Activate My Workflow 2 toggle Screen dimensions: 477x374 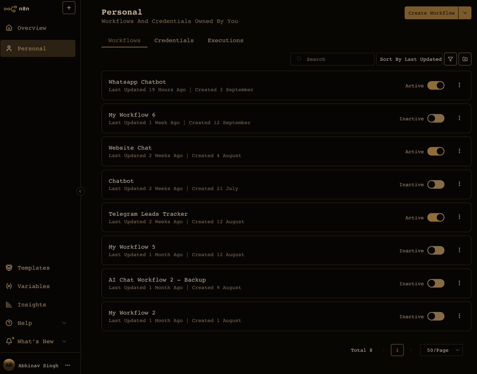[436, 316]
